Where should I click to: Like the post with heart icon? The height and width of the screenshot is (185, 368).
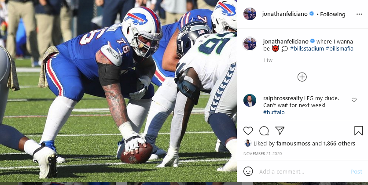(x=248, y=131)
